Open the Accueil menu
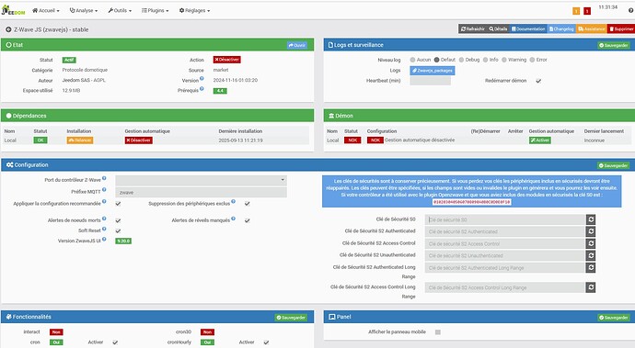Viewport: 635px width, 348px height. point(46,10)
